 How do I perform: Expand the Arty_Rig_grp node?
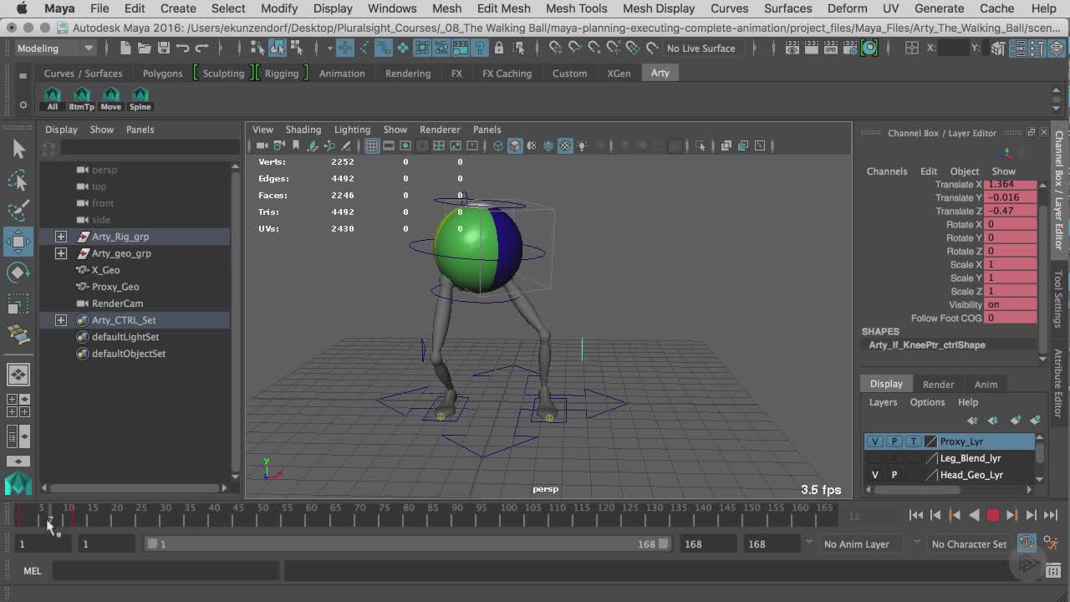[x=61, y=237]
